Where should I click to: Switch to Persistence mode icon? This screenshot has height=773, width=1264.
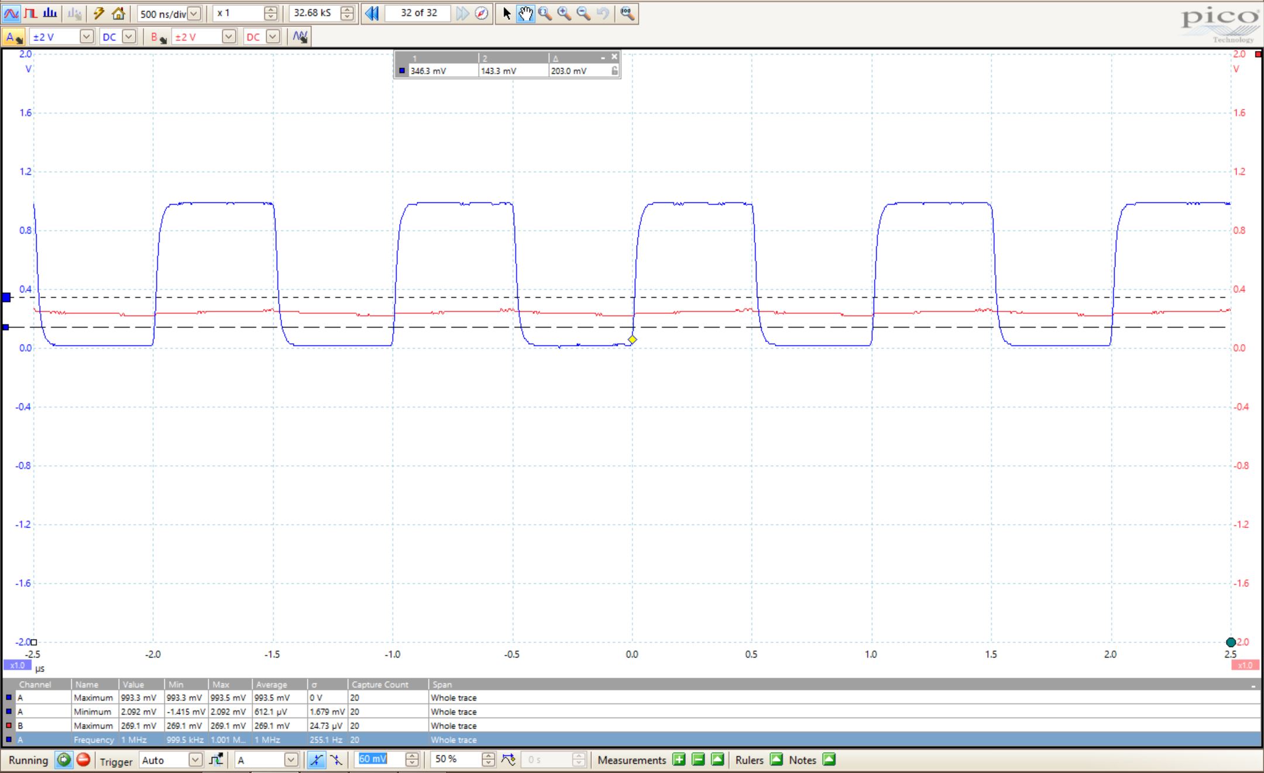point(31,13)
